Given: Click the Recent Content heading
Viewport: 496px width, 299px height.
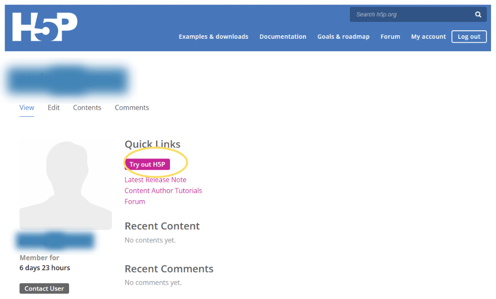Looking at the screenshot, I should 162,226.
